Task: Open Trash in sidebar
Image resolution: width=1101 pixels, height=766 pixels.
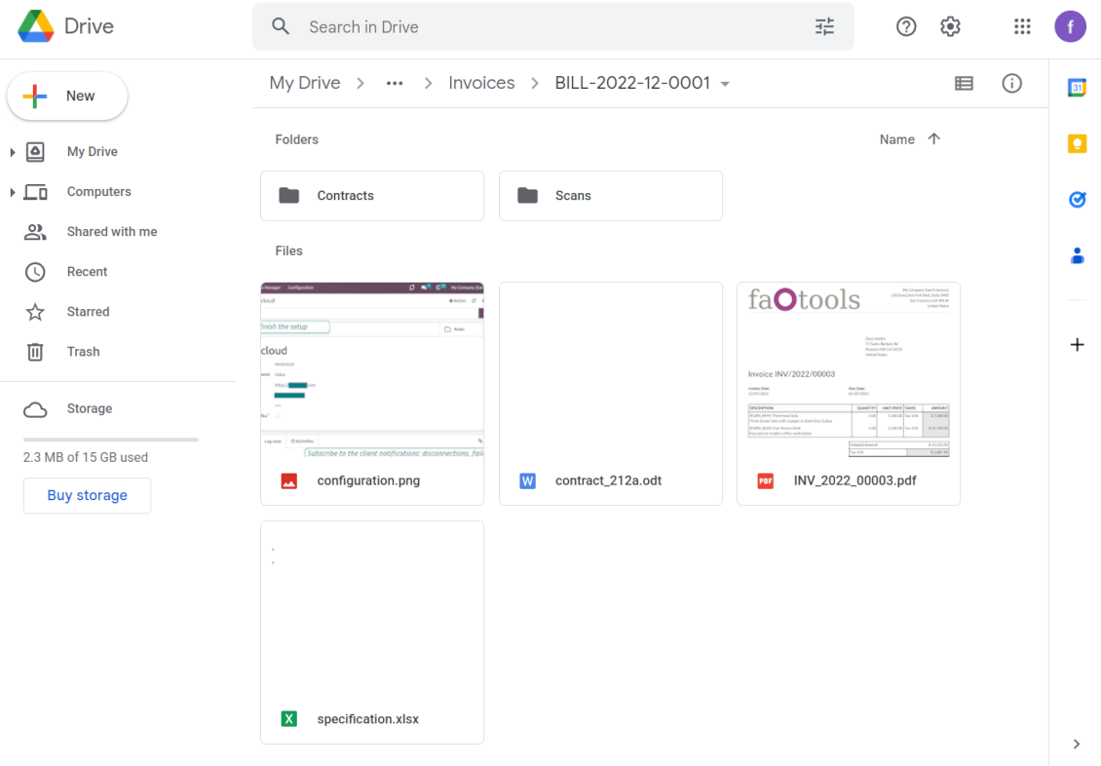Action: click(x=84, y=352)
